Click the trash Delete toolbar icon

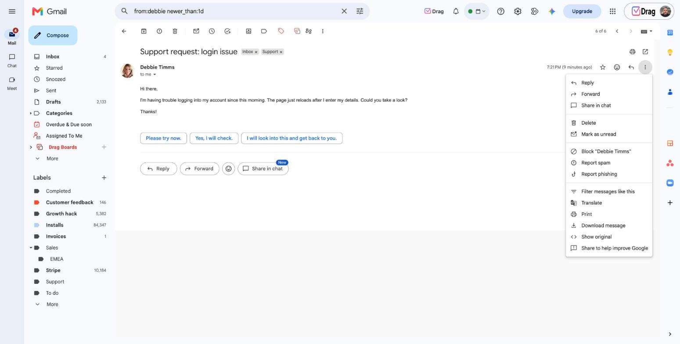click(175, 31)
